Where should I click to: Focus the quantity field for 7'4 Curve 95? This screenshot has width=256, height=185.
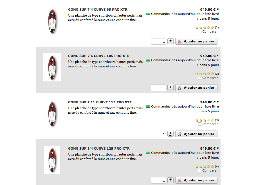[x=158, y=42]
